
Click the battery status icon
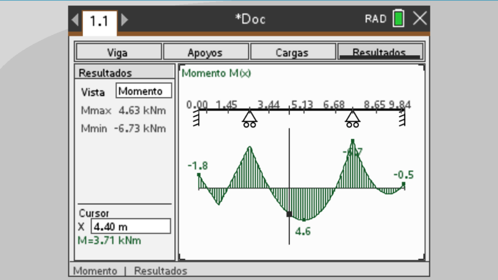click(398, 19)
